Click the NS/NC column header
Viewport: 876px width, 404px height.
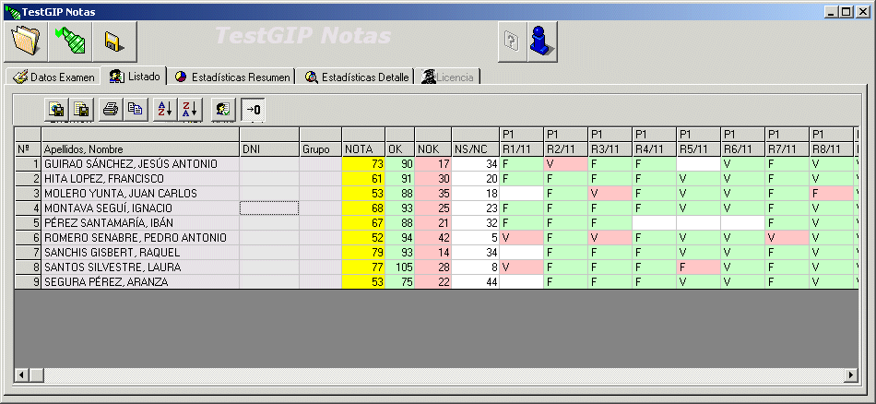pos(476,149)
